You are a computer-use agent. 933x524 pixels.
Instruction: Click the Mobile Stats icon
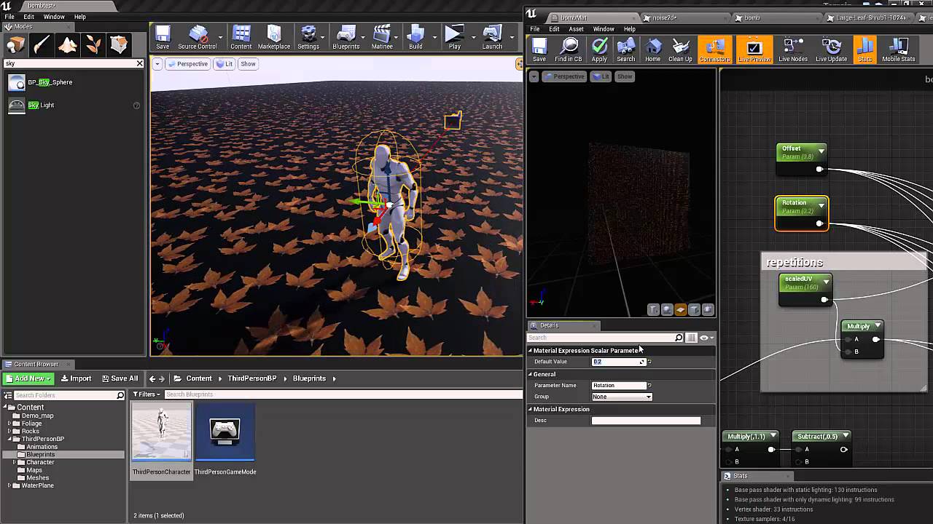(898, 50)
